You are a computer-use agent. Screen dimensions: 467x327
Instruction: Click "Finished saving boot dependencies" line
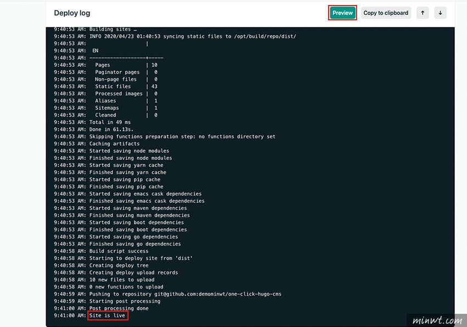[120, 230]
